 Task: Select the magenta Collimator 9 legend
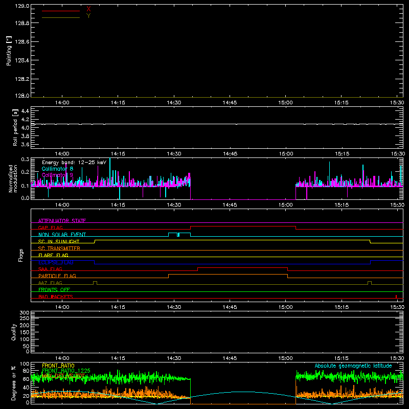pos(57,175)
